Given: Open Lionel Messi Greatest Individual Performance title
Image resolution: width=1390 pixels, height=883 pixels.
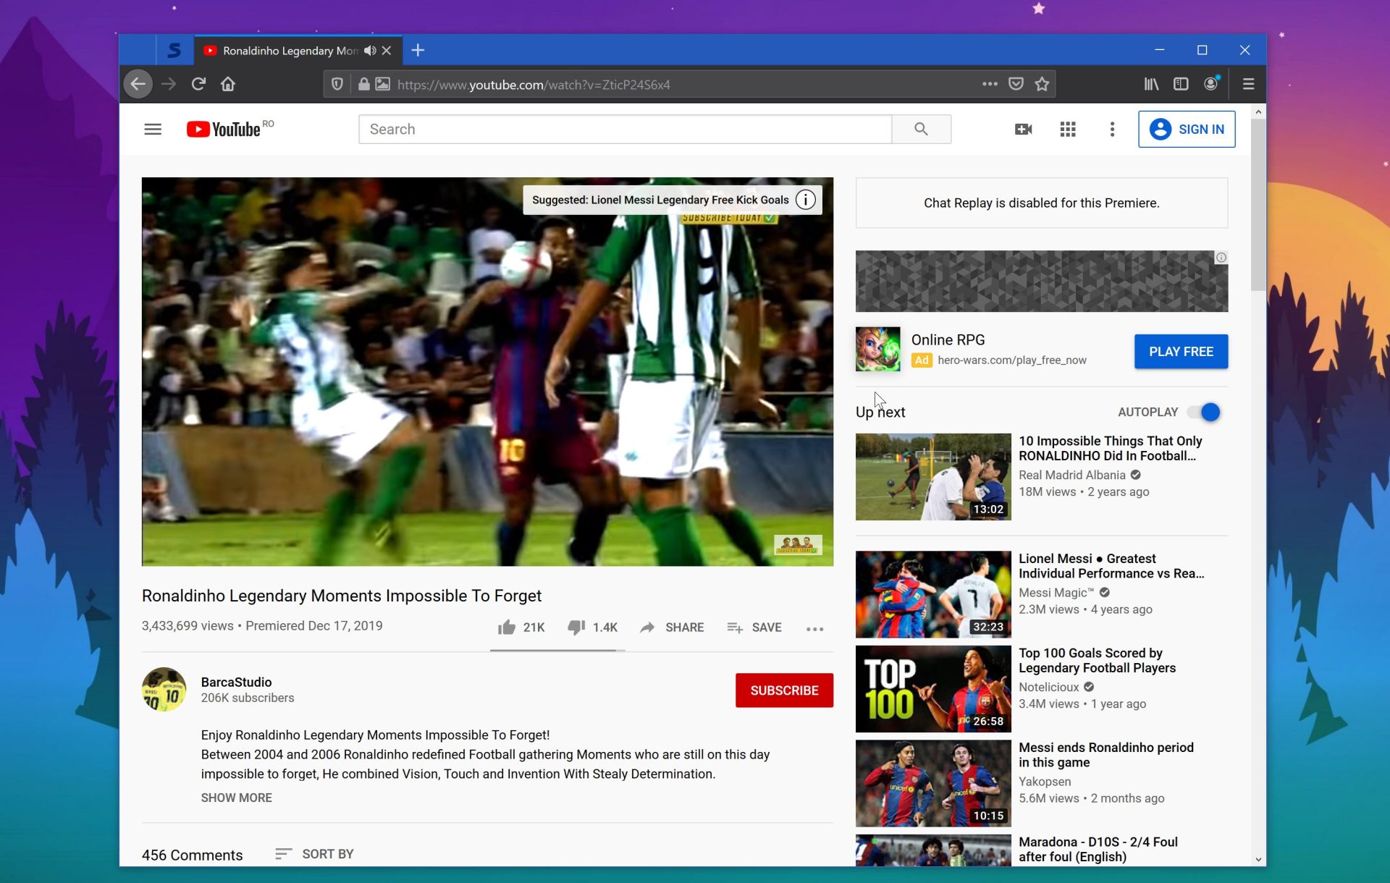Looking at the screenshot, I should tap(1111, 566).
